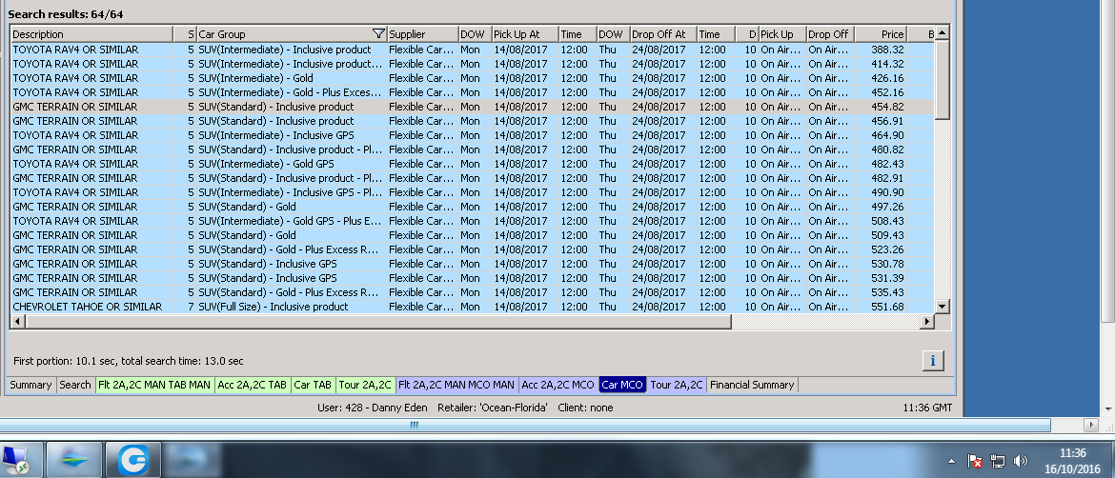Click the vertical scrollbar thumb of results list
The height and width of the screenshot is (478, 1115).
click(943, 80)
